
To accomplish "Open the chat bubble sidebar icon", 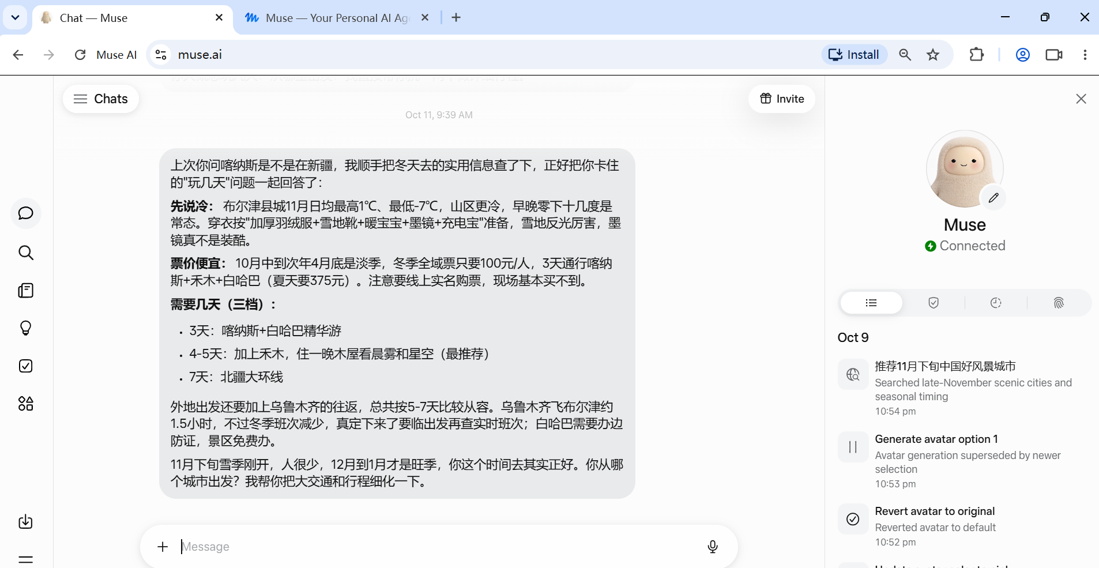I will click(x=26, y=213).
